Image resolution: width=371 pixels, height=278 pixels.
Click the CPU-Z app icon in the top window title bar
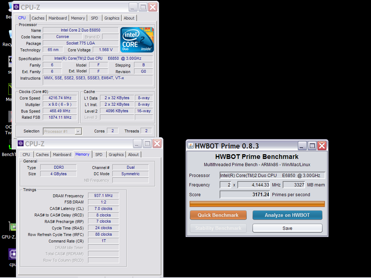point(16,7)
